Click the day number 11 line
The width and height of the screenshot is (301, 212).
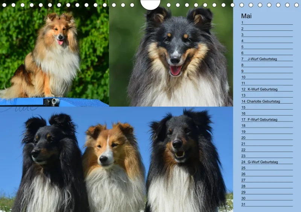pos(267,83)
